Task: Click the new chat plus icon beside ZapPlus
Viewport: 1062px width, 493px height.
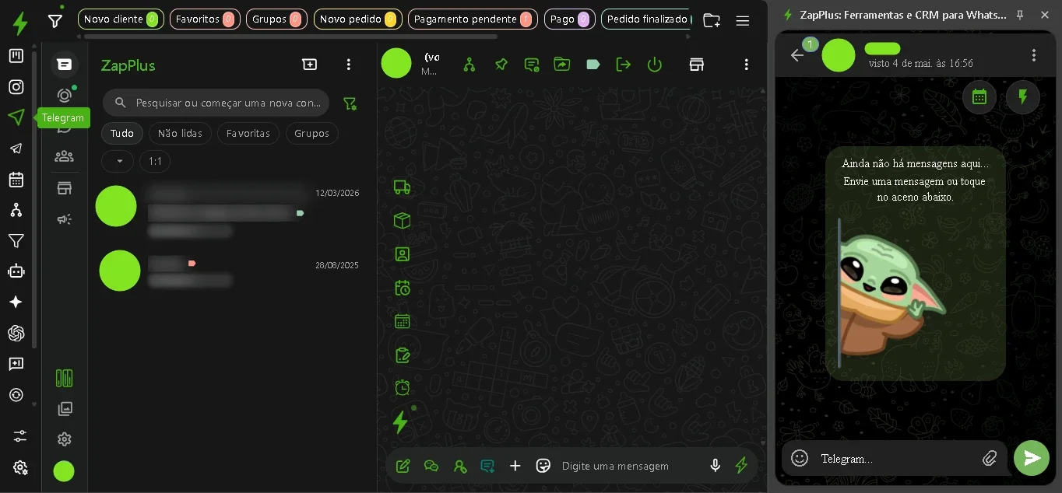Action: tap(310, 65)
